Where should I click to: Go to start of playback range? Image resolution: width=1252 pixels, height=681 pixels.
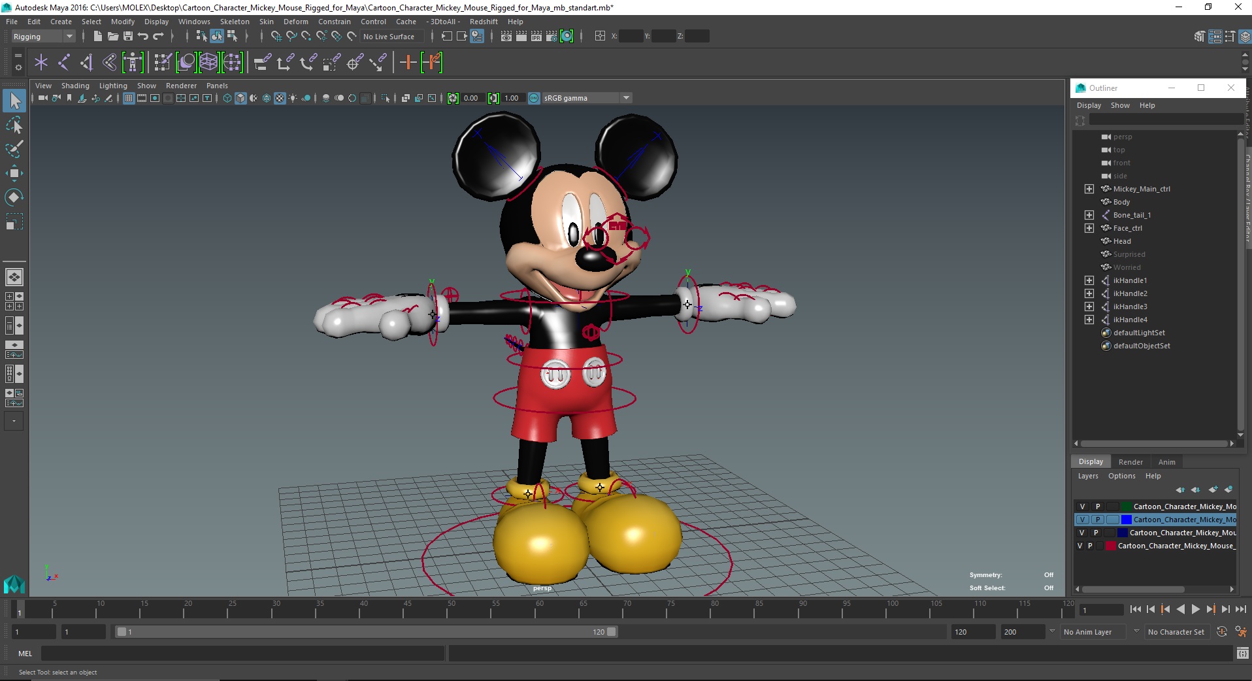point(1136,609)
